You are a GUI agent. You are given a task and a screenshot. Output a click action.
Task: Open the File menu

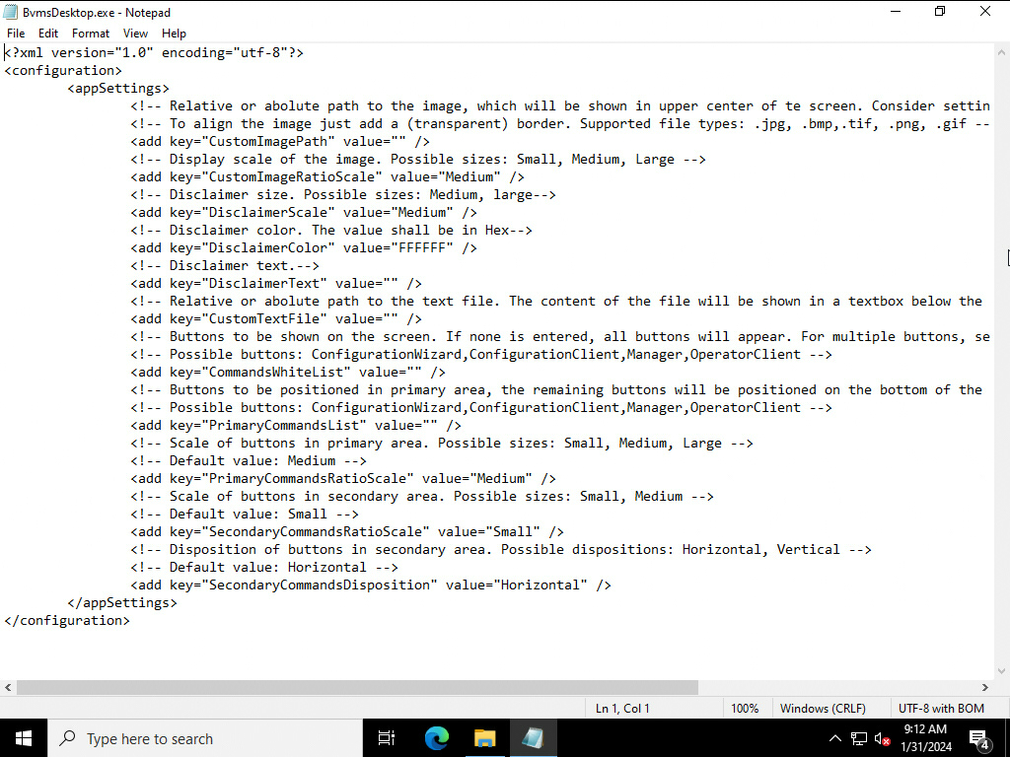click(16, 34)
